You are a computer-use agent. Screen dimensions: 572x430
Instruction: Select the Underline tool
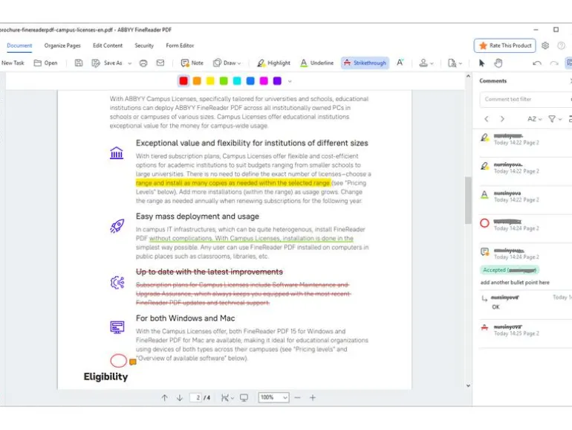pyautogui.click(x=316, y=62)
